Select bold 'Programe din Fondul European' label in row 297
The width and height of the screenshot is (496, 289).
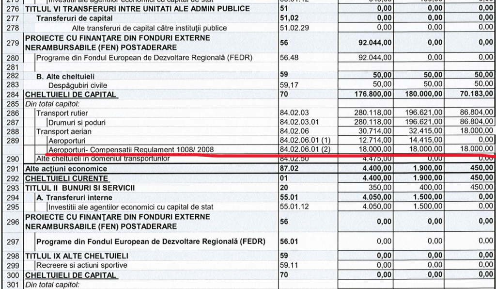pos(151,241)
